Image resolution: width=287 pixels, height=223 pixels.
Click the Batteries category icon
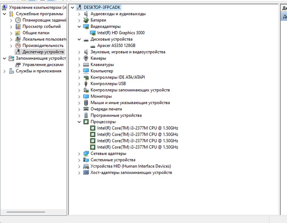(x=86, y=20)
